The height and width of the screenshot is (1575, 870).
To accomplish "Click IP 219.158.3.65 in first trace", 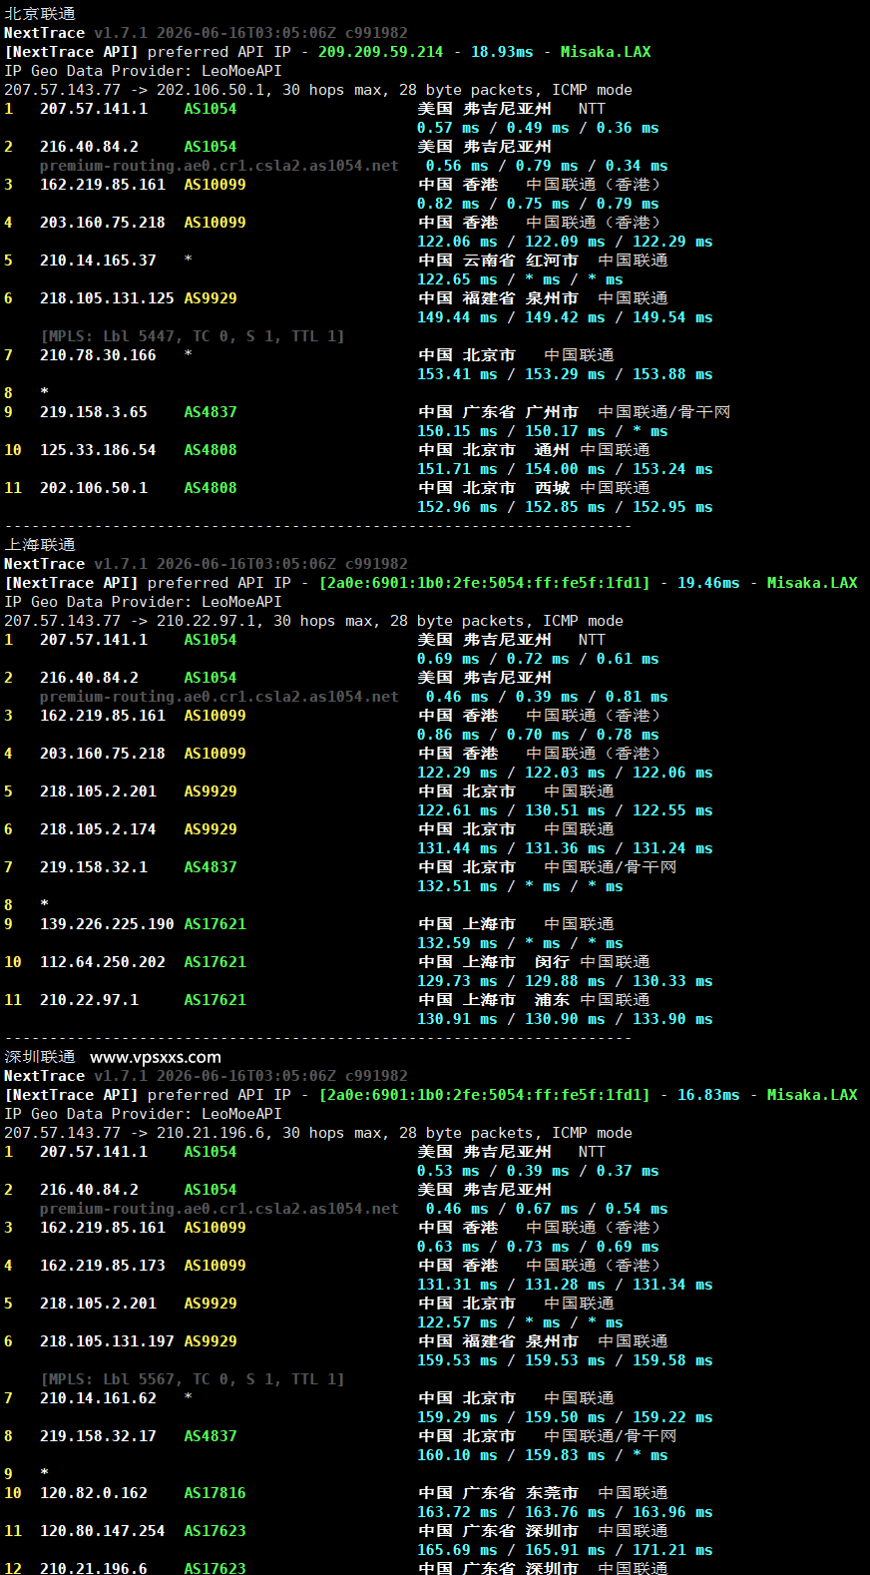I will click(x=94, y=412).
